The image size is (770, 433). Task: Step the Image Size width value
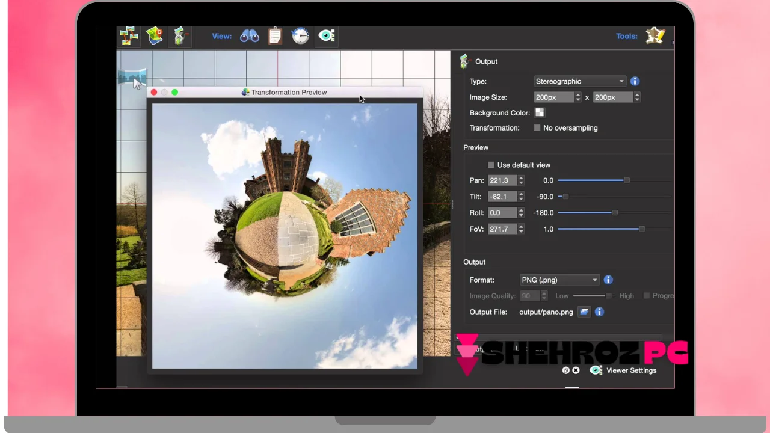578,97
